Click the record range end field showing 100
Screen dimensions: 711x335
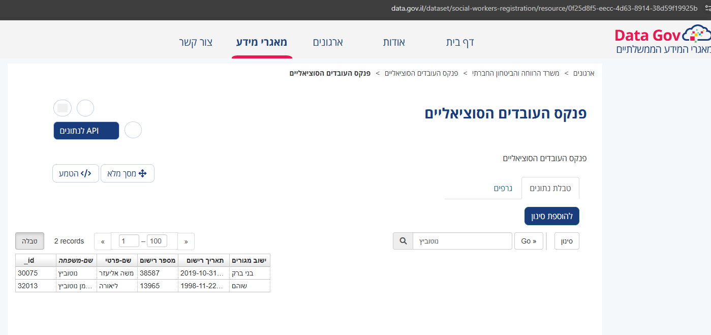[x=157, y=241]
